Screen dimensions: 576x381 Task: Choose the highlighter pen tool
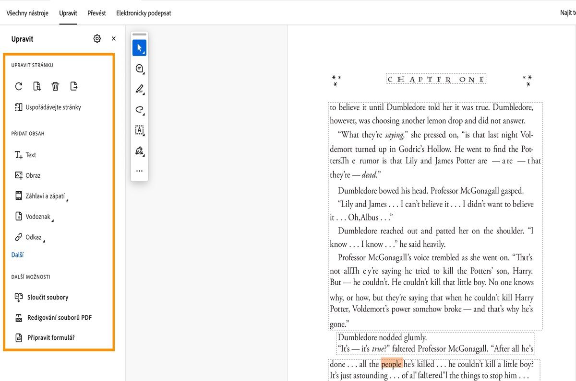pyautogui.click(x=139, y=89)
